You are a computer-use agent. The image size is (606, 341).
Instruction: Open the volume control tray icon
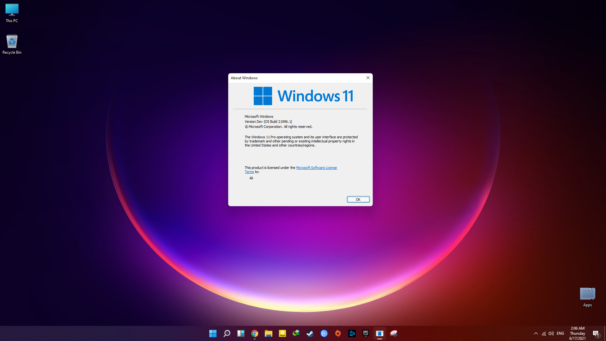[x=551, y=333]
